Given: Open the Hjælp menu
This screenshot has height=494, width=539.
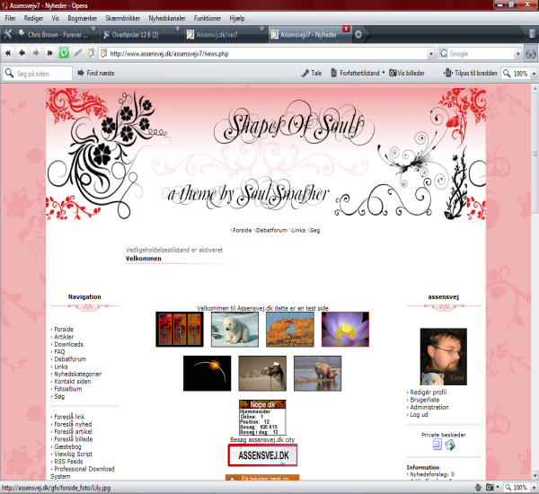Looking at the screenshot, I should point(237,18).
